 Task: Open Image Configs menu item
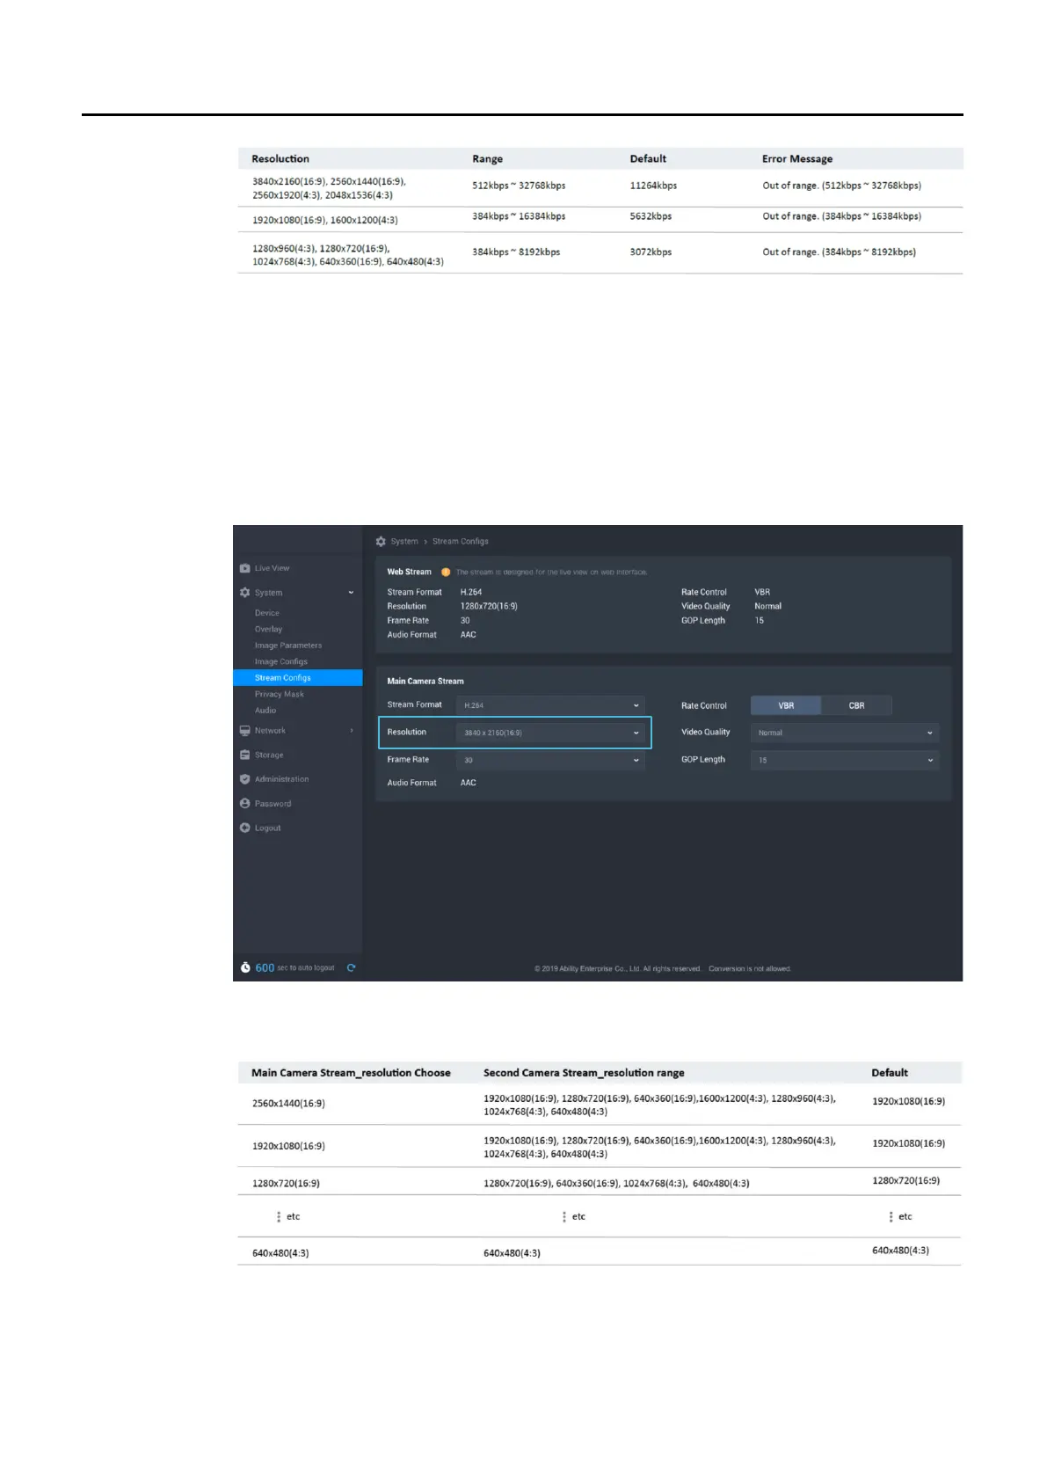(281, 662)
